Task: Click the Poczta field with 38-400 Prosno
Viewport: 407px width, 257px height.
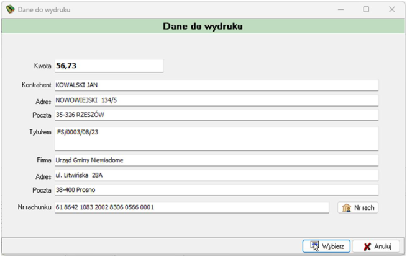Action: [216, 190]
